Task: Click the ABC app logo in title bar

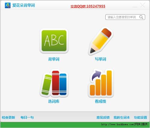Action: click(7, 5)
